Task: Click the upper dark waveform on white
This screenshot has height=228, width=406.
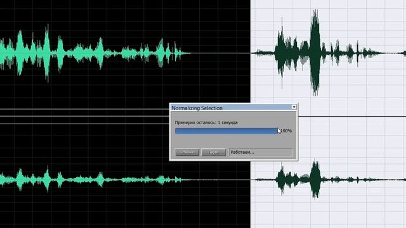Action: pos(329,53)
